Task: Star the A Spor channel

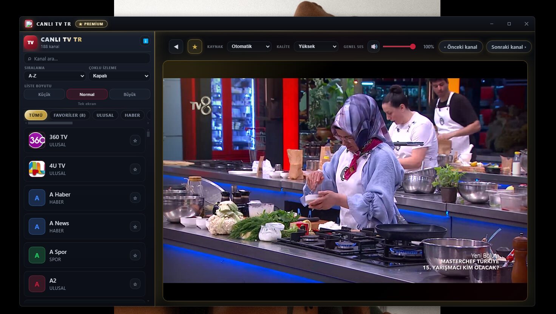Action: tap(135, 255)
